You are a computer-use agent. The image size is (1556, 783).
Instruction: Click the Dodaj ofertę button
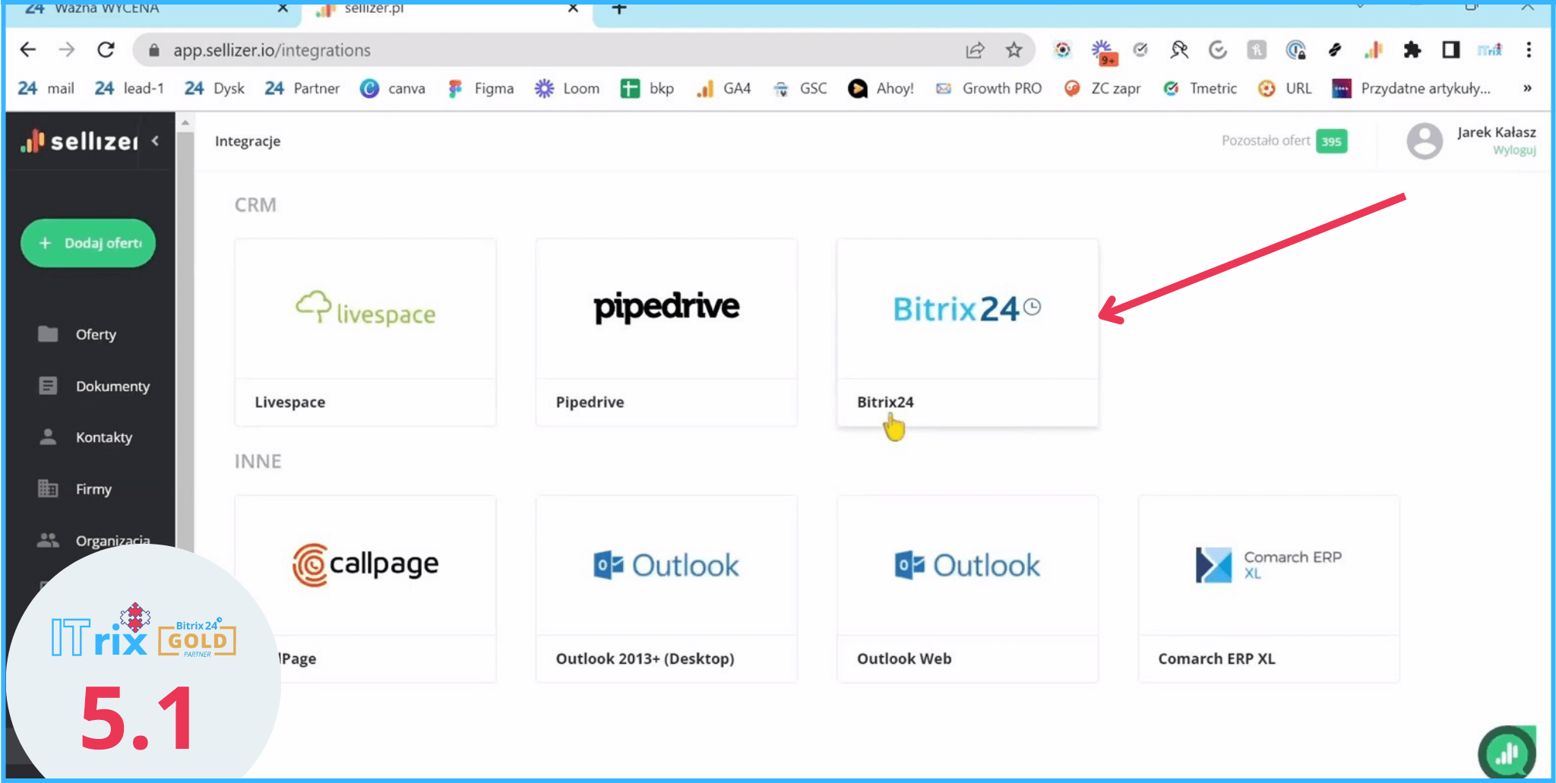[x=88, y=243]
